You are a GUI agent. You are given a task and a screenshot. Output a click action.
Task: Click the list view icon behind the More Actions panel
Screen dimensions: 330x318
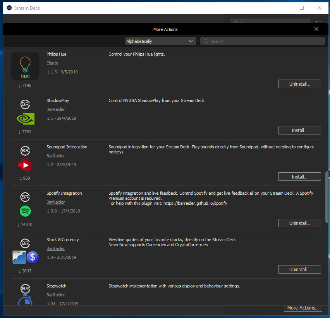pyautogui.click(x=319, y=21)
